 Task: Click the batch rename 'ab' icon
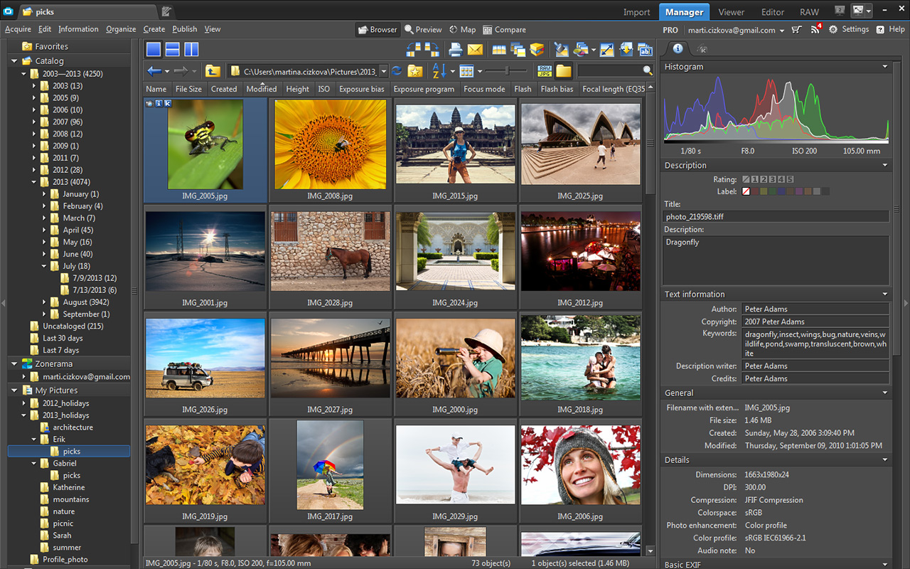(x=646, y=49)
